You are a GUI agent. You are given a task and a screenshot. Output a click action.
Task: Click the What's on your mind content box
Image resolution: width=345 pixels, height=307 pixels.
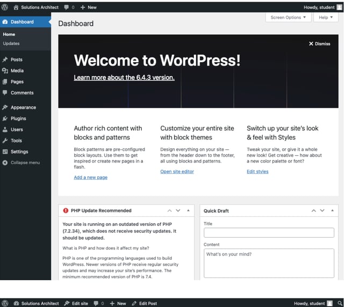click(x=269, y=264)
